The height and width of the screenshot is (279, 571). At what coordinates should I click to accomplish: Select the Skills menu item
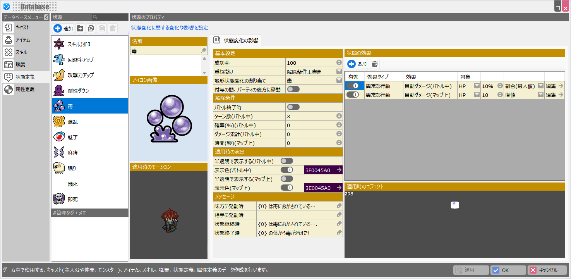pos(22,52)
